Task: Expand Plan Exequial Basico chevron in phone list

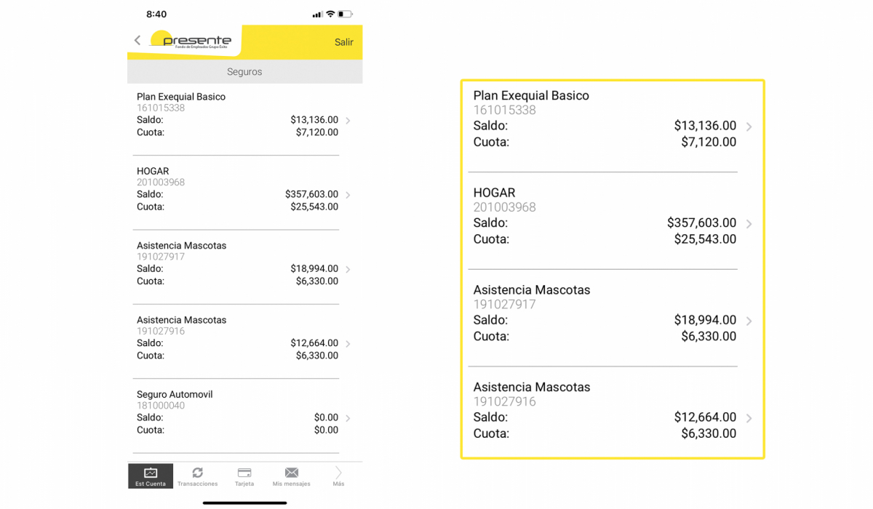Action: pos(348,121)
